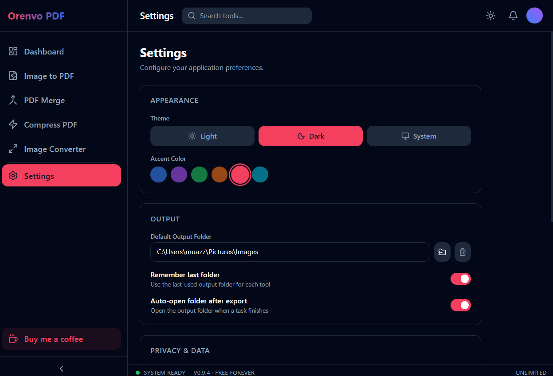The height and width of the screenshot is (376, 553).
Task: Click the Dashboard grid icon in sidebar
Action: point(13,51)
